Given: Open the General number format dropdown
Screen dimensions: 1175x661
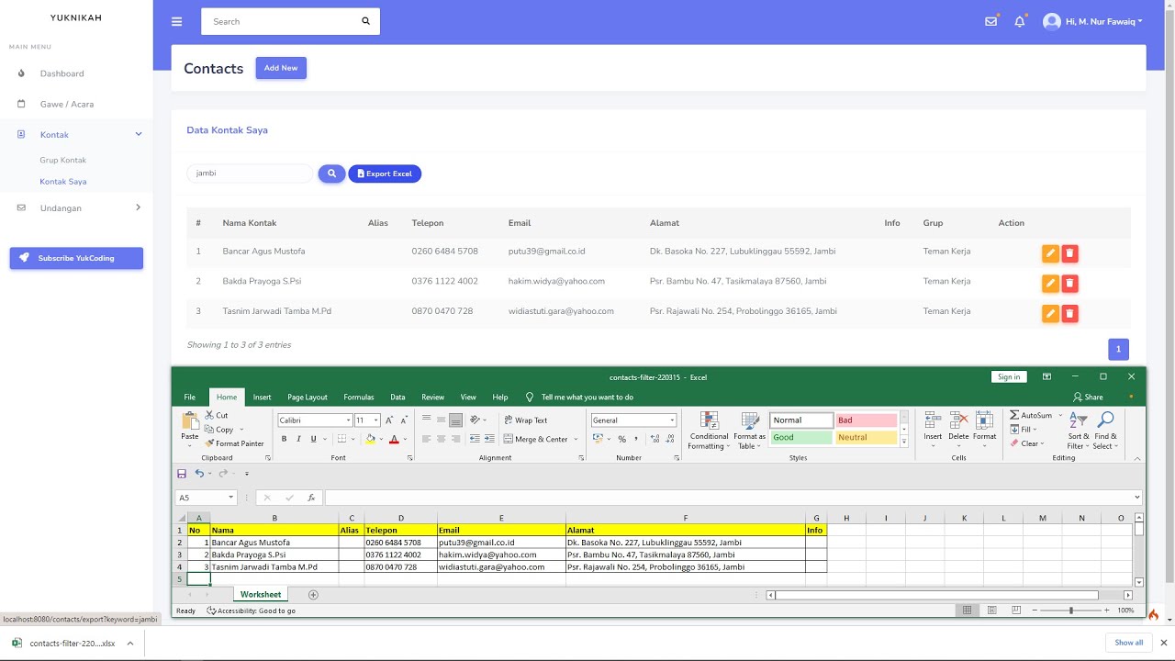Looking at the screenshot, I should click(x=672, y=420).
